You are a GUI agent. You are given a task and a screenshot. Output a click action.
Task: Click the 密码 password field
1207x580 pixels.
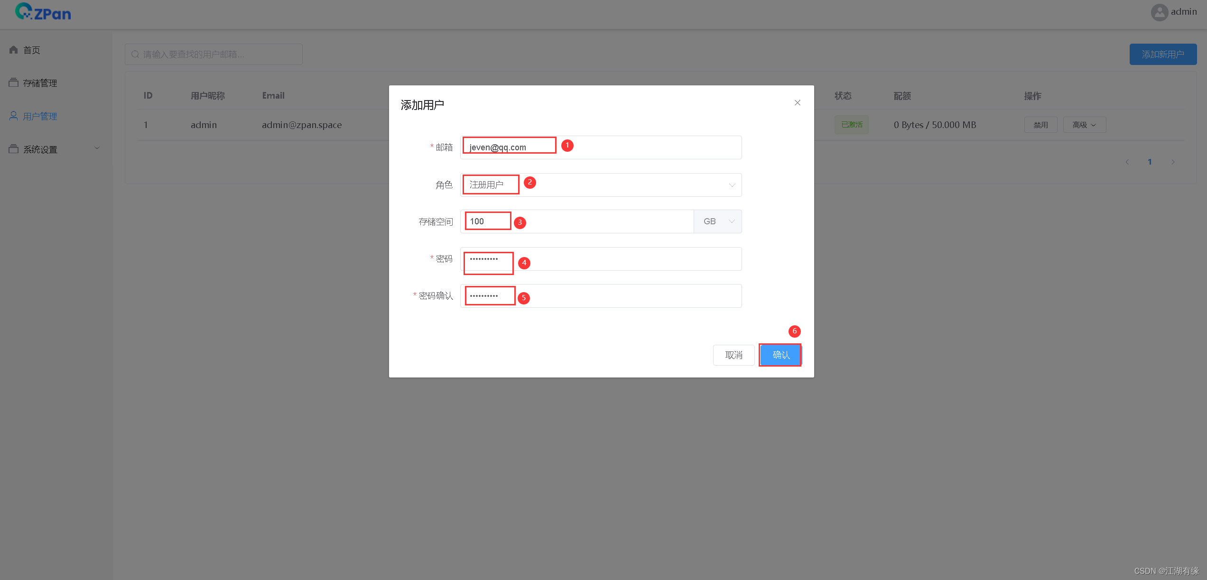click(601, 259)
